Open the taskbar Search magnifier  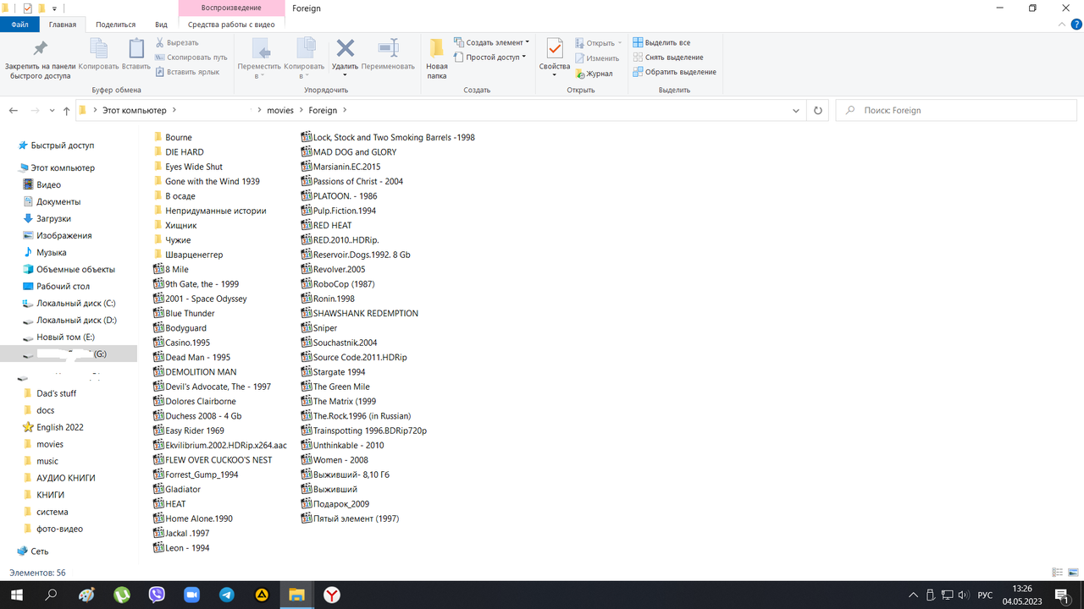tap(51, 595)
